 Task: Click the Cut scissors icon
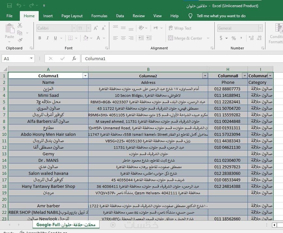(20, 25)
